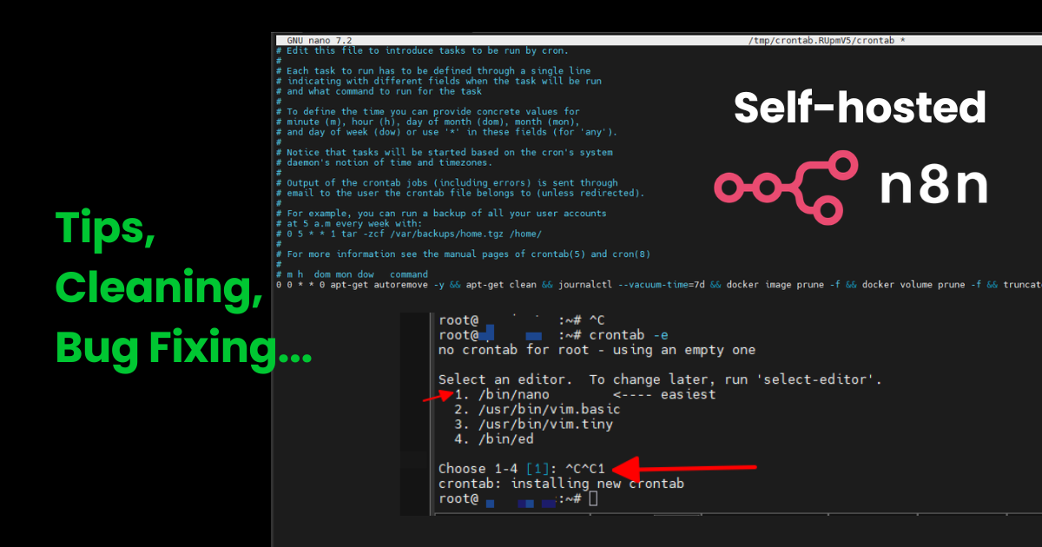The image size is (1042, 547).
Task: Click the cron job line starting "0 0 * * 0 apt-get autoremove"
Action: pyautogui.click(x=658, y=284)
